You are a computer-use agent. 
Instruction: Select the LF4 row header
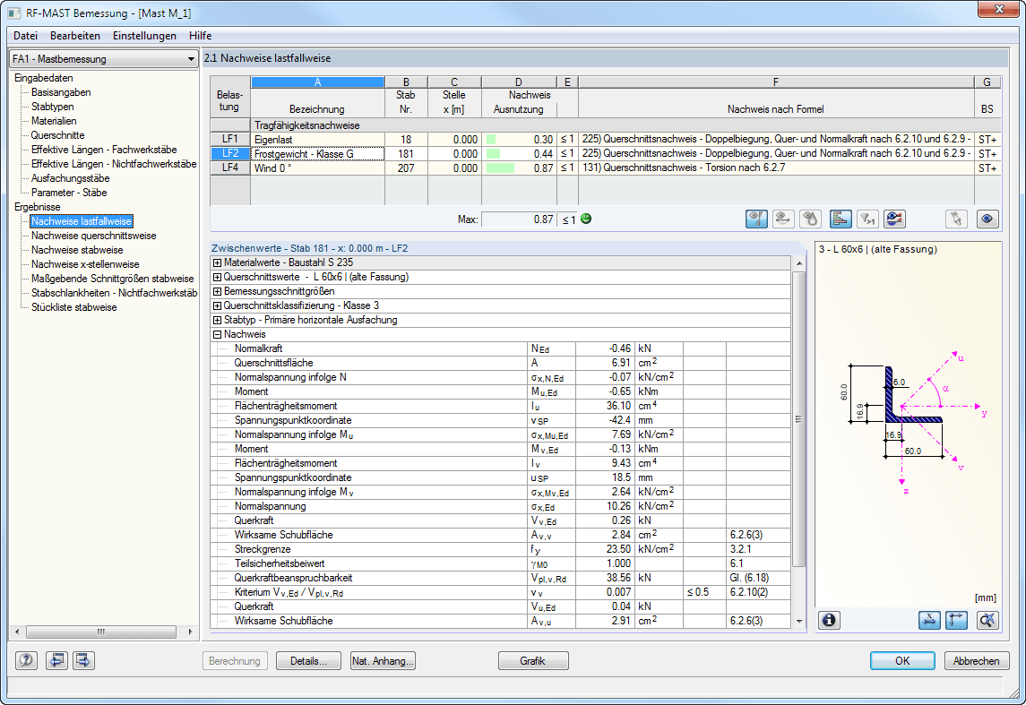click(x=230, y=168)
